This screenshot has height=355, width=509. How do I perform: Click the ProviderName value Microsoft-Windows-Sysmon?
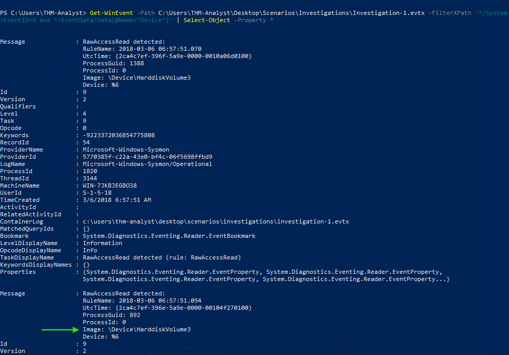tap(126, 150)
